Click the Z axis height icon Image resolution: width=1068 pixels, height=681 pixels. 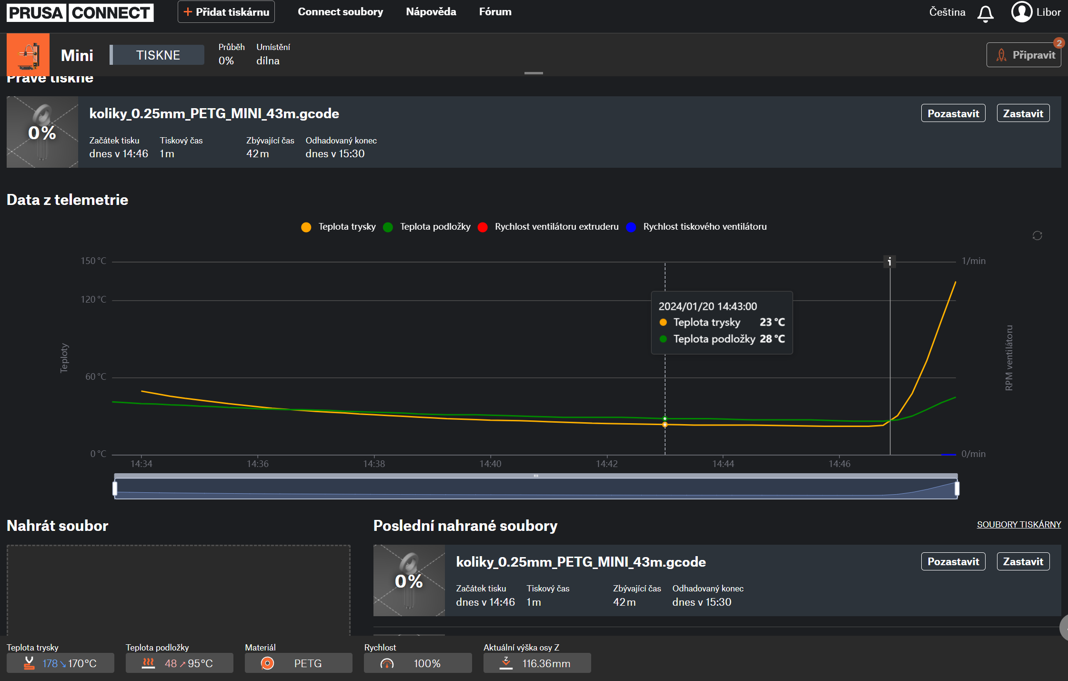pyautogui.click(x=506, y=663)
